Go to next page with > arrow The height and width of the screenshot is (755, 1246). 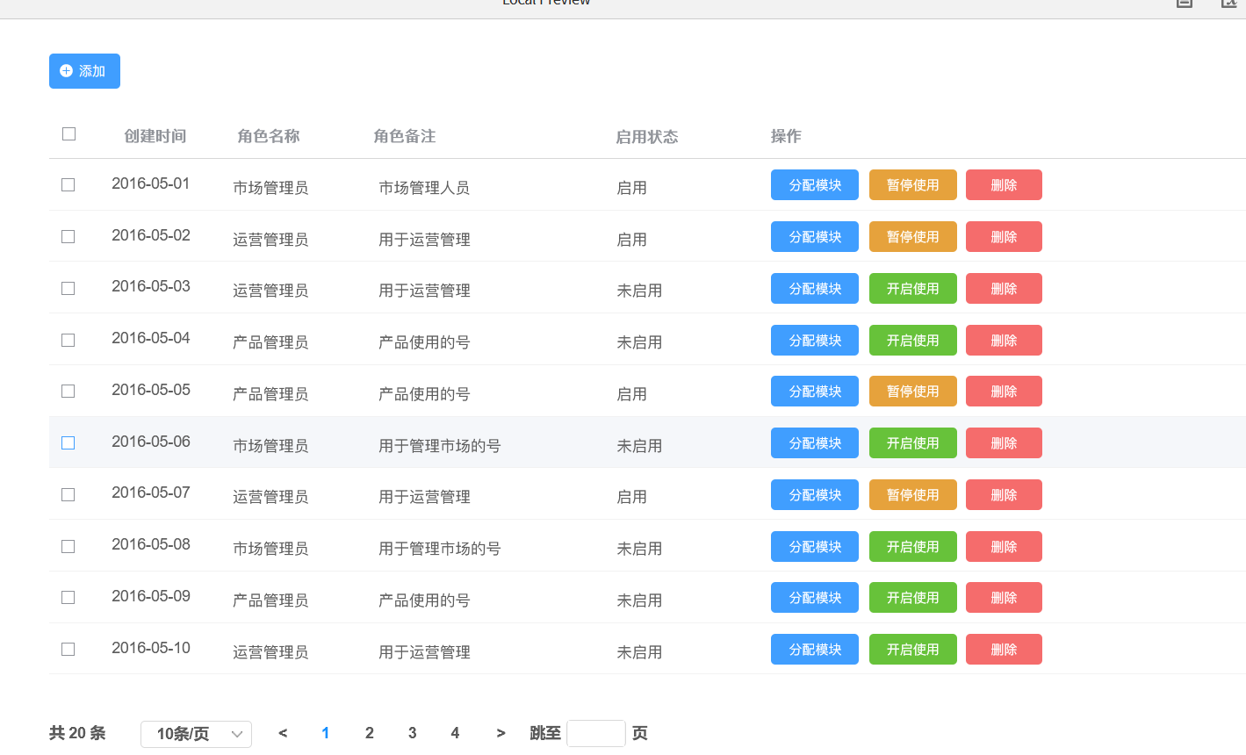[x=501, y=733]
